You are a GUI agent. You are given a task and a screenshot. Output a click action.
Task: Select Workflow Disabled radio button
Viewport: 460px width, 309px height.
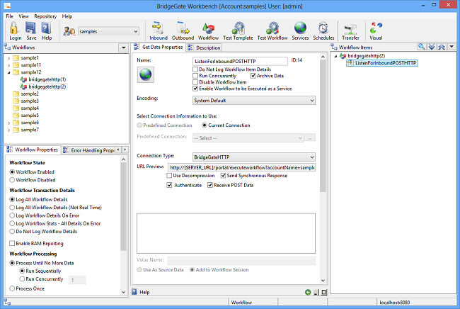13,179
